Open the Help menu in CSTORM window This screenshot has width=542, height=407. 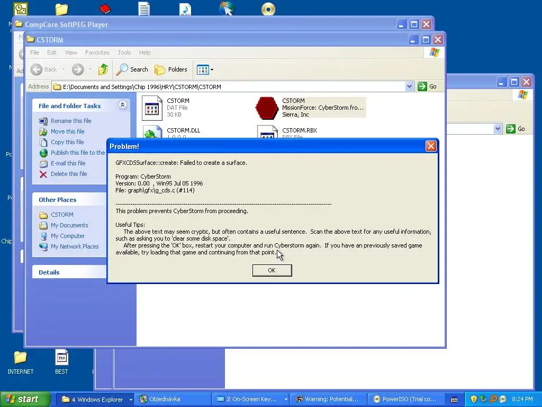145,52
